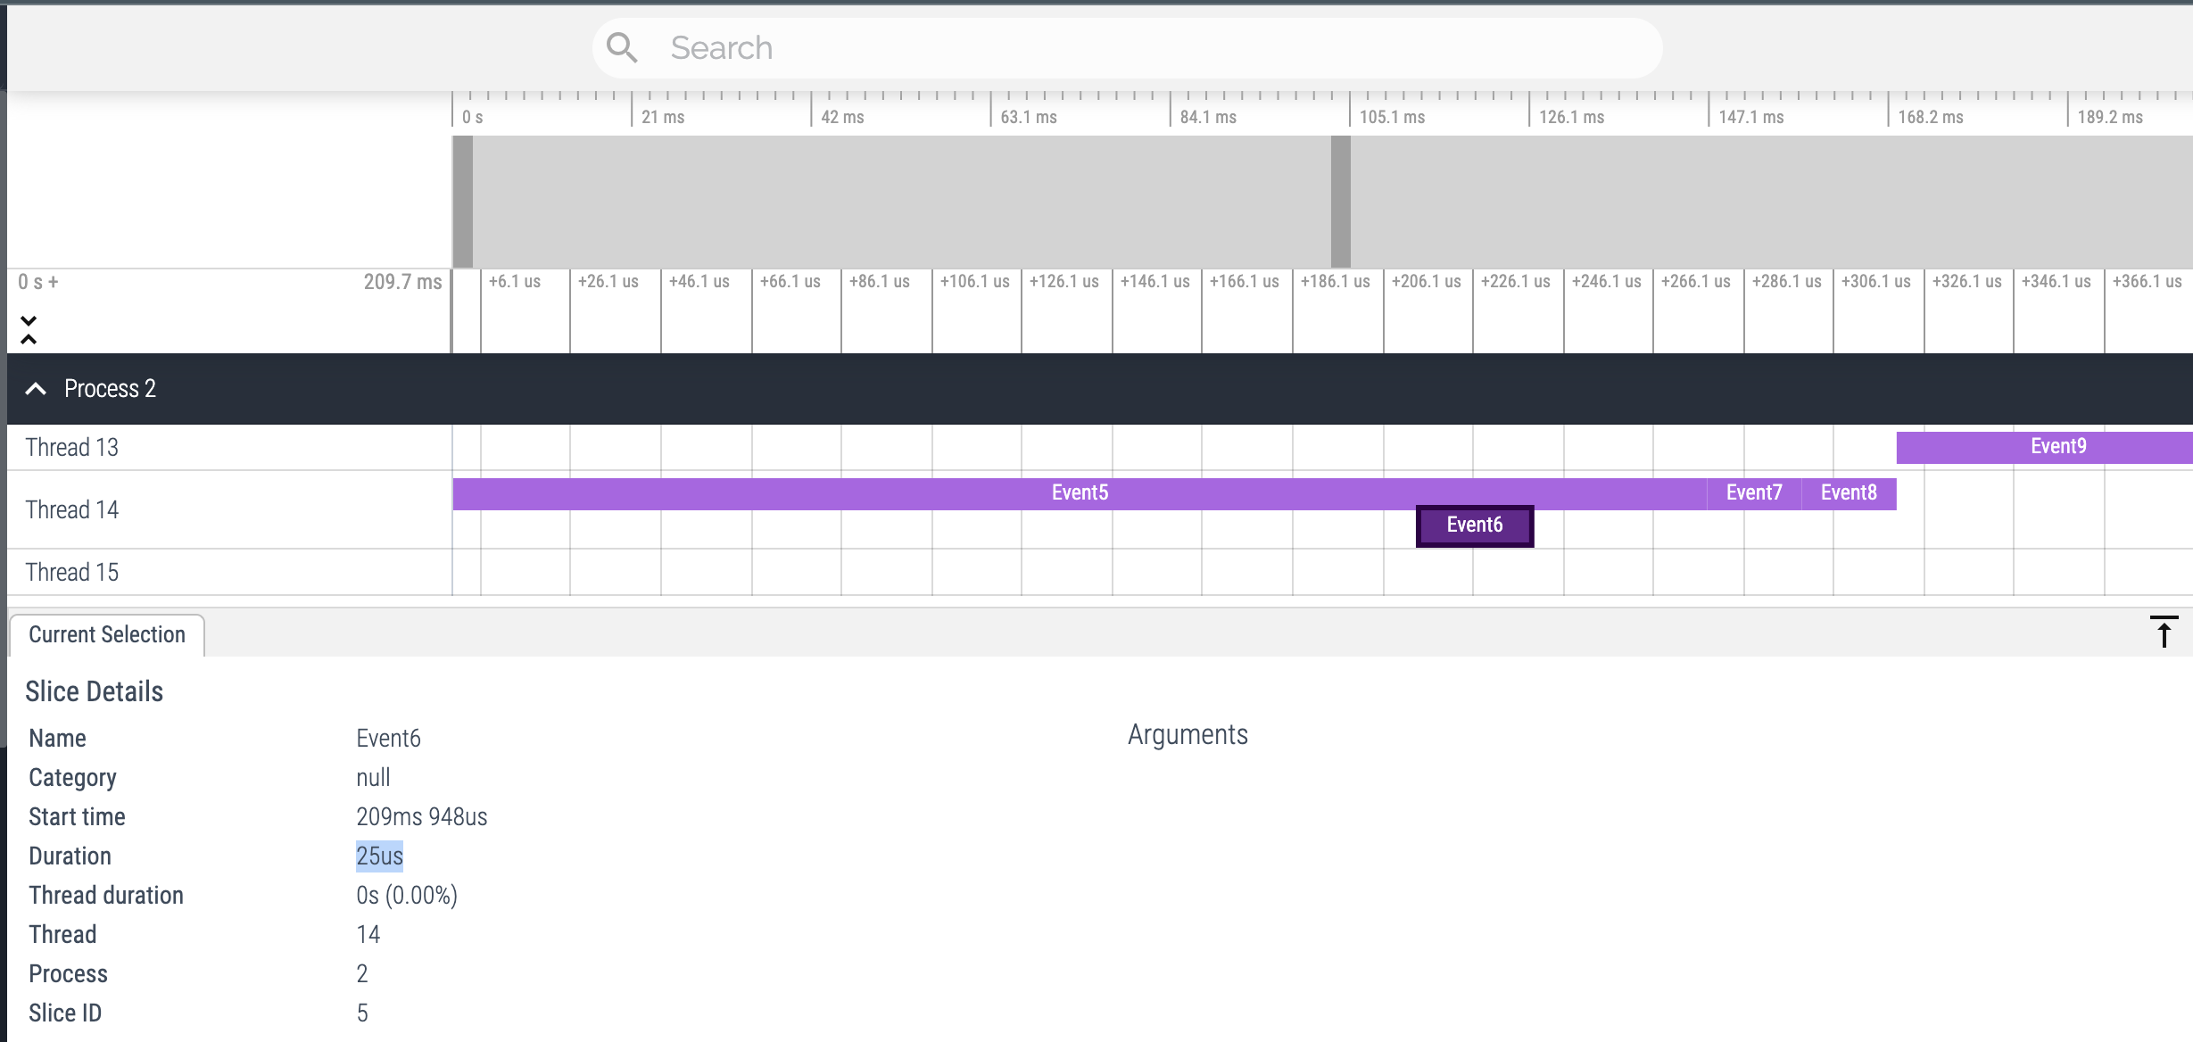
Task: Click the maximize details panel arrow icon
Action: tap(2164, 633)
